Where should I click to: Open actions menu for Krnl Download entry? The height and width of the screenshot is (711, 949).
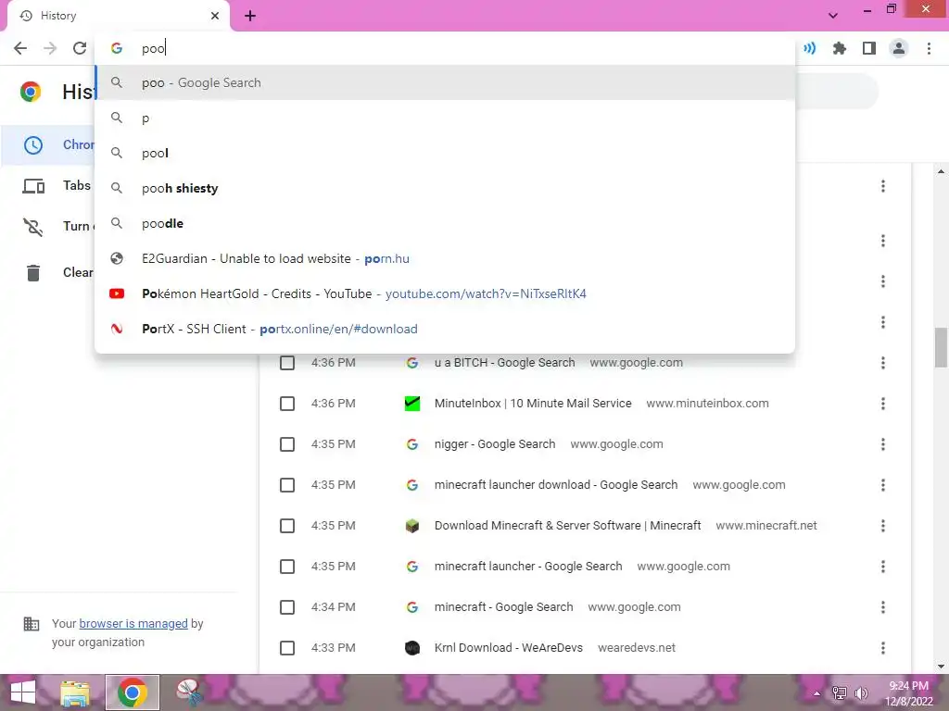(883, 648)
